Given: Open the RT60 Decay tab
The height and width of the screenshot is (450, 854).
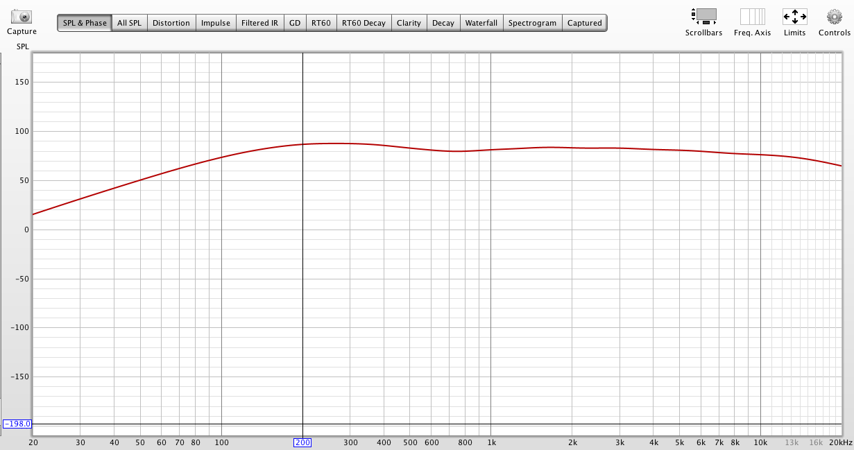Looking at the screenshot, I should (364, 23).
